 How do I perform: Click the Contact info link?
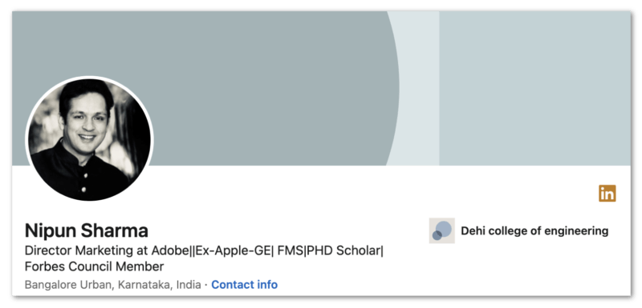point(245,284)
